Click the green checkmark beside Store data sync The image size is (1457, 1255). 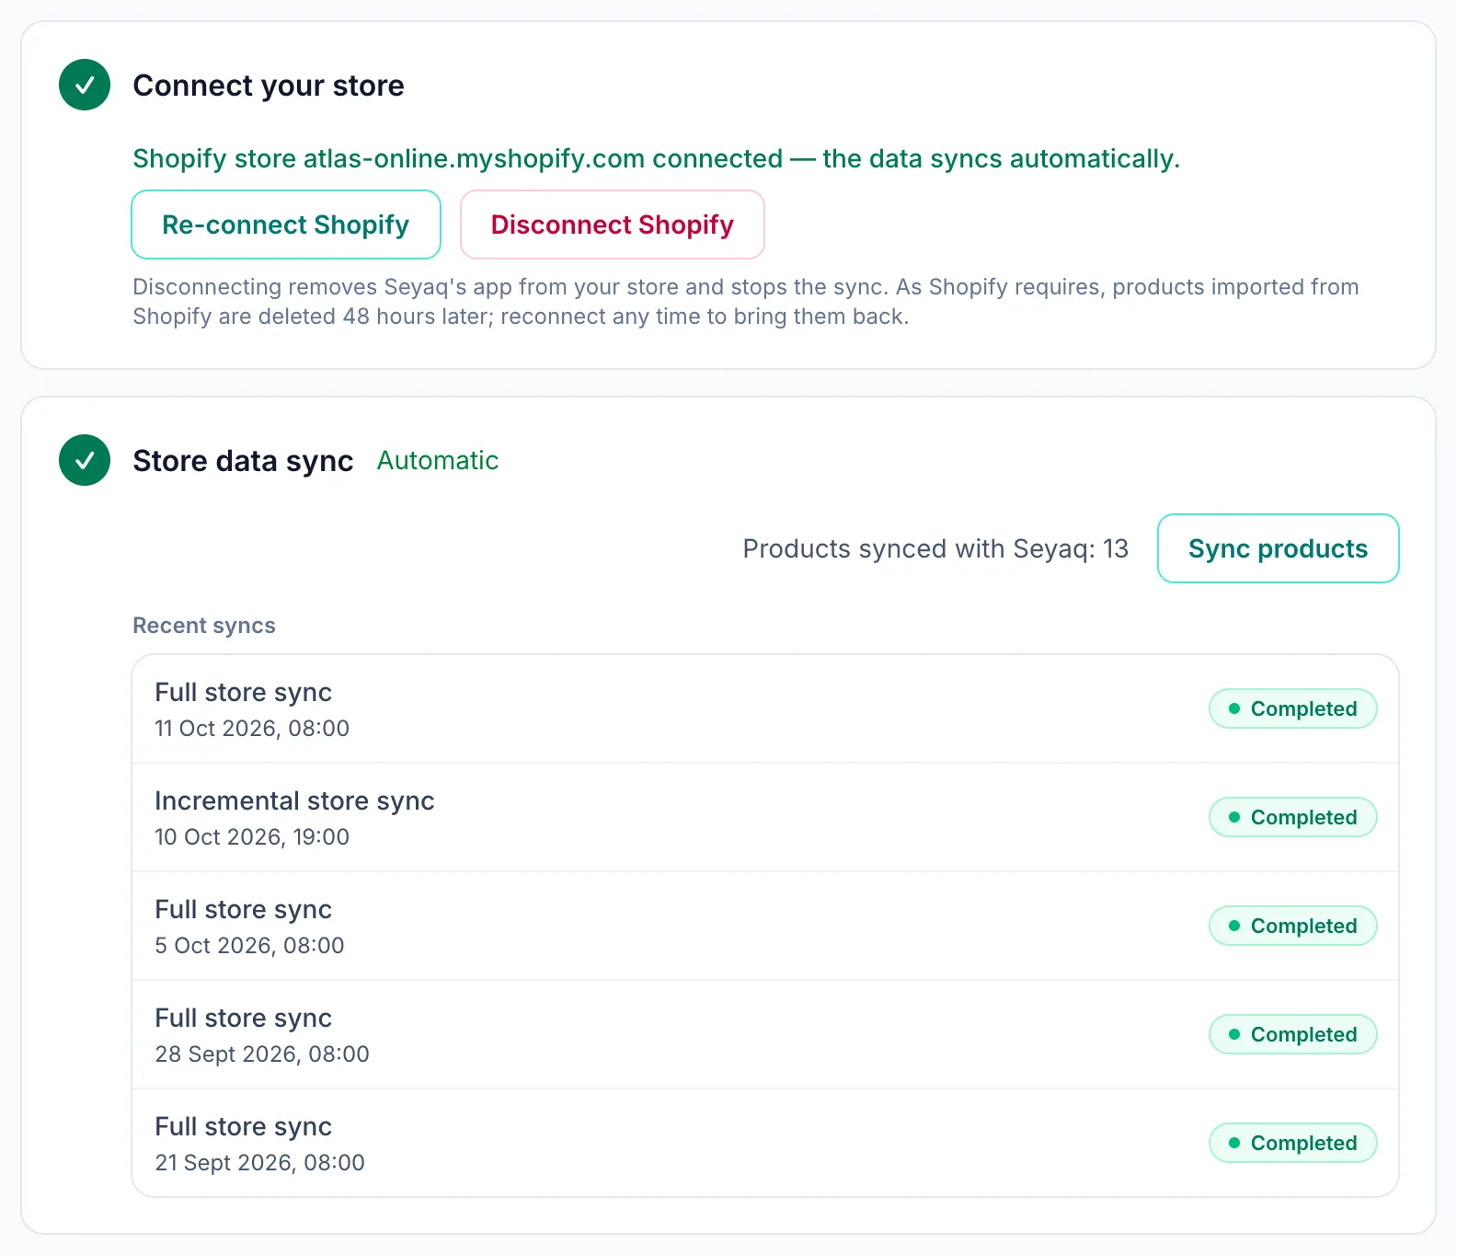(85, 460)
